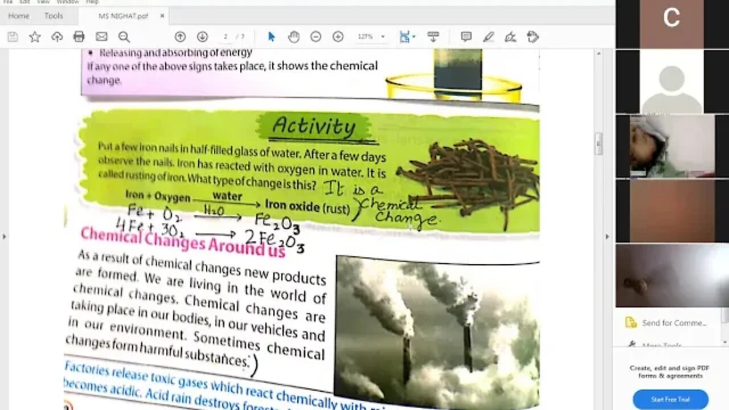Add a comment with the note icon
Image resolution: width=729 pixels, height=410 pixels.
point(466,37)
